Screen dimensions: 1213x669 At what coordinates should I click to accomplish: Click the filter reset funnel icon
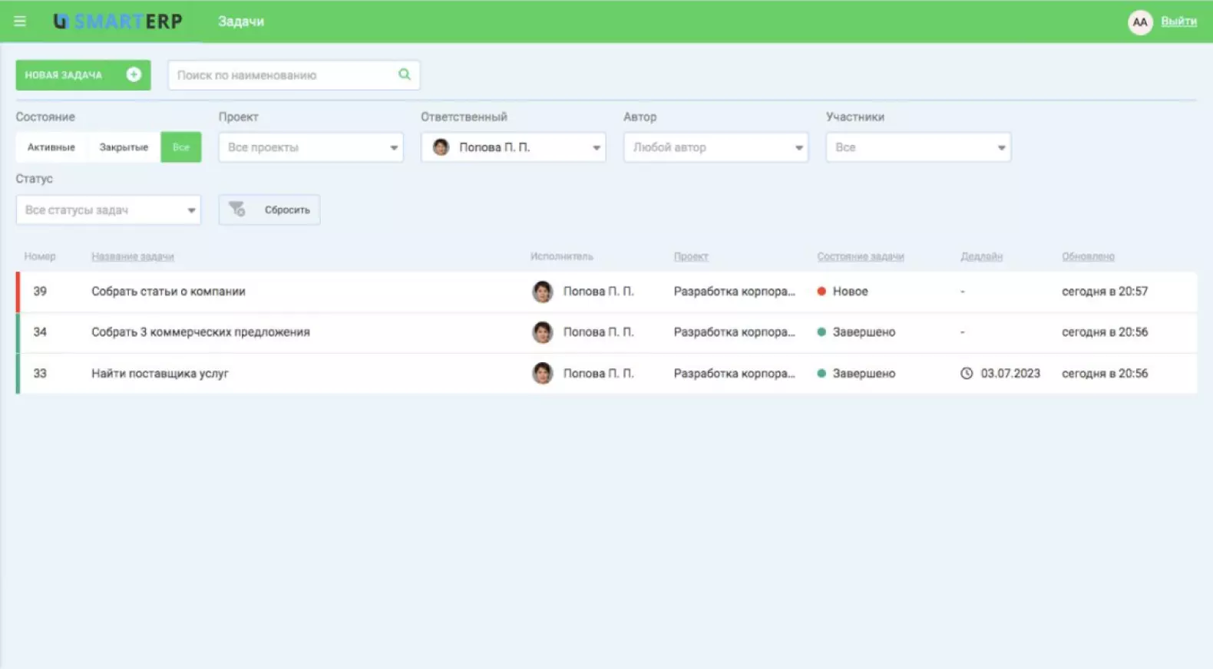pos(237,209)
